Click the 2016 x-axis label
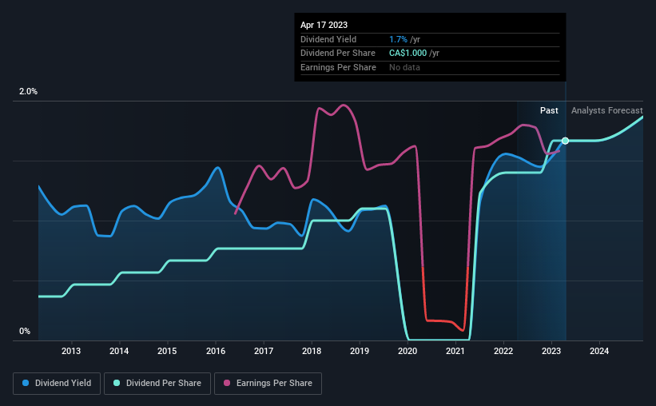656x406 pixels. [216, 351]
